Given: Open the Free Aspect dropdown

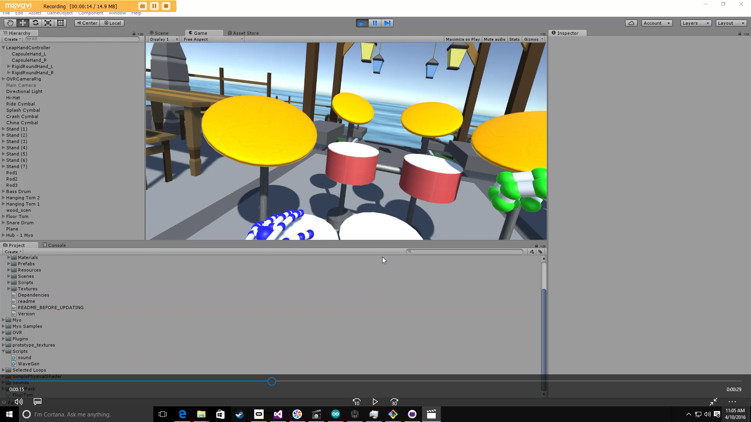Looking at the screenshot, I should coord(213,39).
